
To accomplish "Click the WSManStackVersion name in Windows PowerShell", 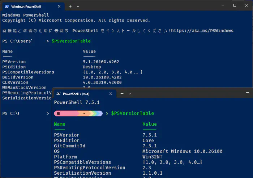I will (x=24, y=88).
